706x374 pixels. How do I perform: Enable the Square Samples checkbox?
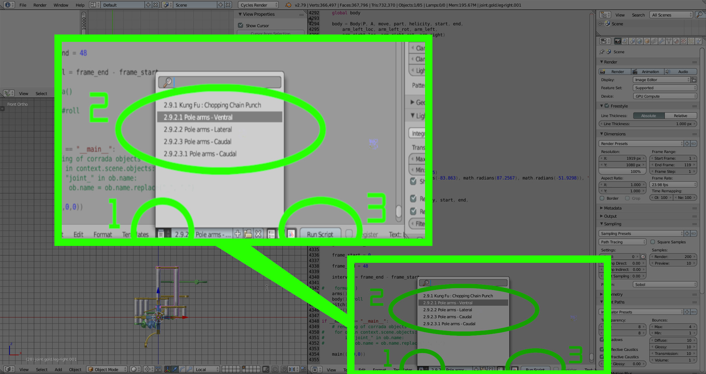coord(653,242)
